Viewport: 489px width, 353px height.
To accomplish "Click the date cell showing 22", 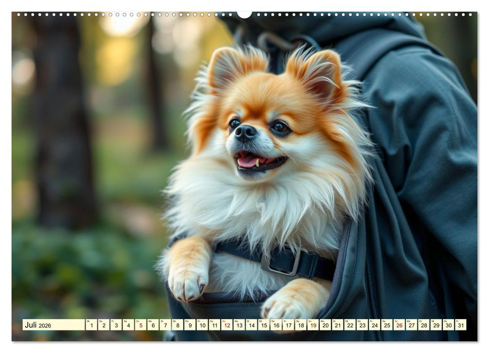I will click(x=351, y=326).
